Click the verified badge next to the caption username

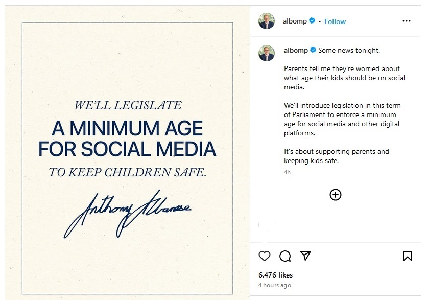pyautogui.click(x=313, y=51)
